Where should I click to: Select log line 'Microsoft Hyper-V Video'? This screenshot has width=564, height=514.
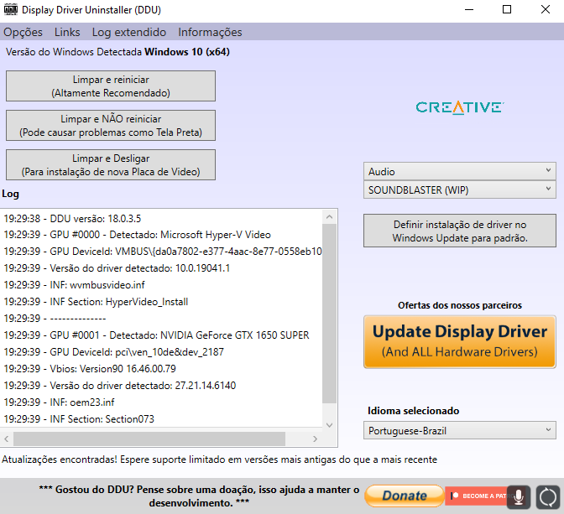[137, 235]
